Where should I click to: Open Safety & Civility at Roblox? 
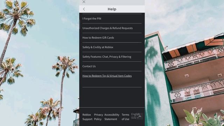point(98,47)
